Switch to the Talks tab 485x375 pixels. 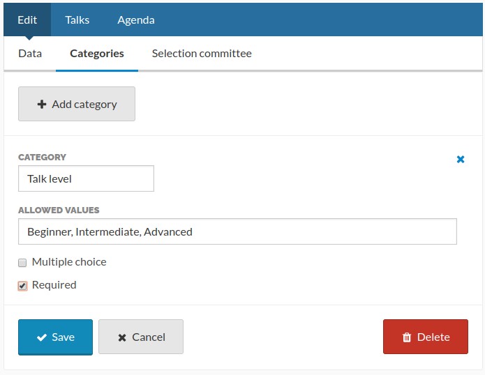[x=77, y=20]
